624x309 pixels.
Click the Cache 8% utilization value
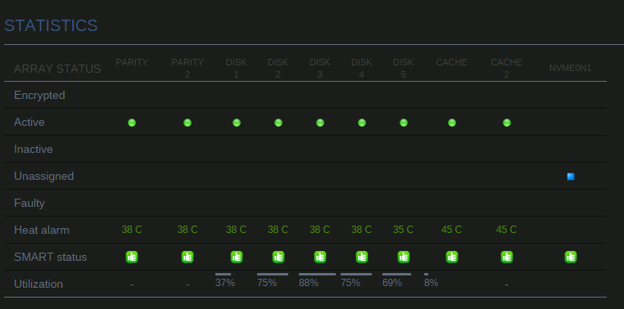[x=431, y=283]
